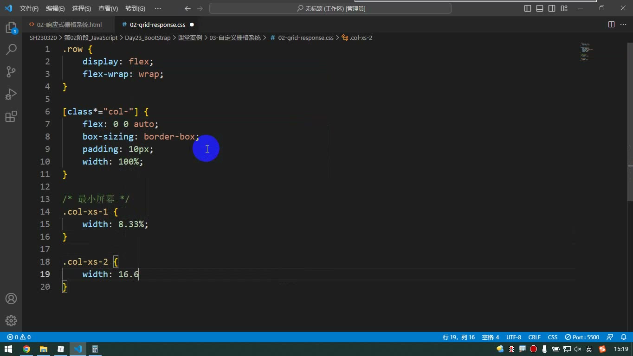Open the notifications bell in status bar

click(624, 337)
